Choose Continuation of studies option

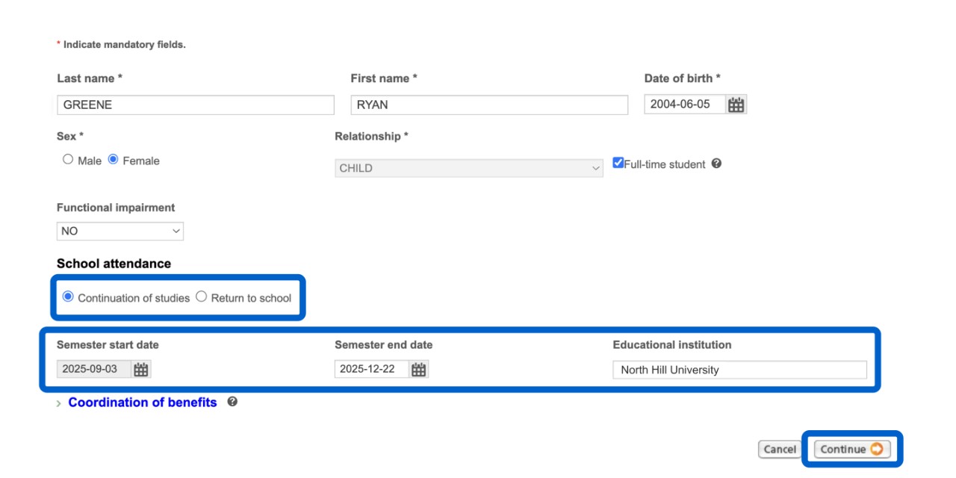(x=68, y=297)
